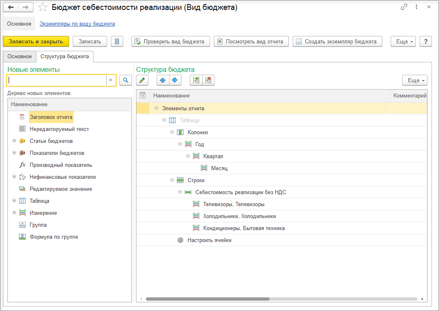The height and width of the screenshot is (311, 439).
Task: Expand the Измерение node in new elements
Action: point(14,213)
